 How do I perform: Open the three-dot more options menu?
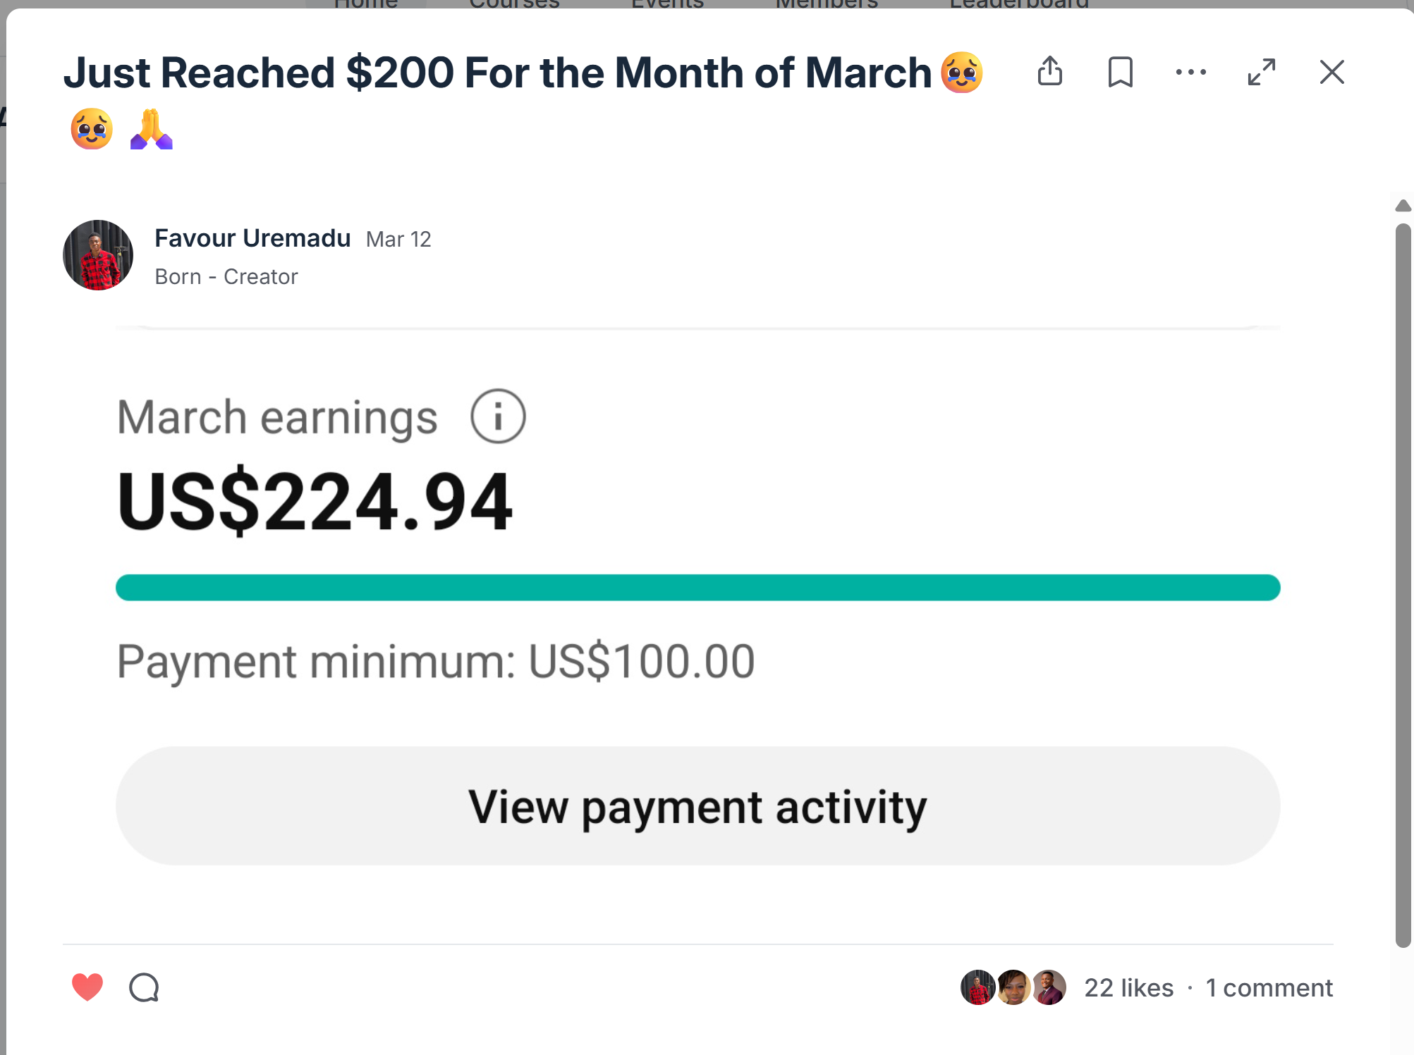point(1190,72)
